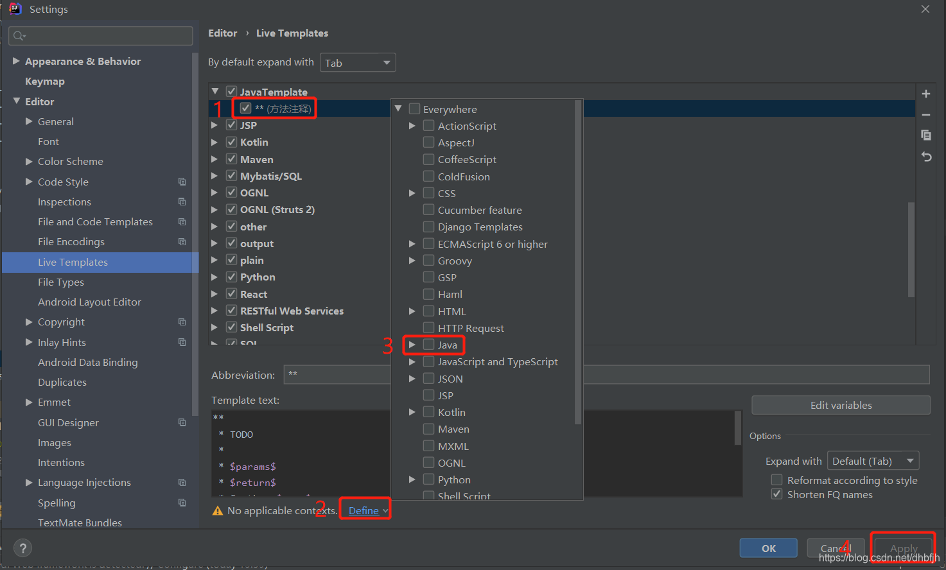Image resolution: width=946 pixels, height=570 pixels.
Task: Click the Apply button
Action: tap(904, 548)
